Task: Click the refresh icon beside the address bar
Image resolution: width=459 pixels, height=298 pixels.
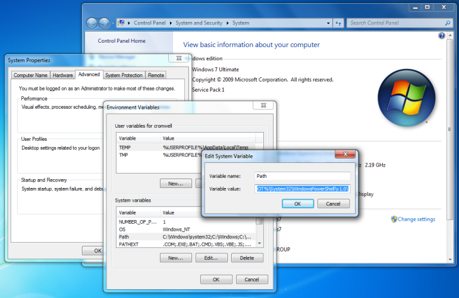Action: 338,23
